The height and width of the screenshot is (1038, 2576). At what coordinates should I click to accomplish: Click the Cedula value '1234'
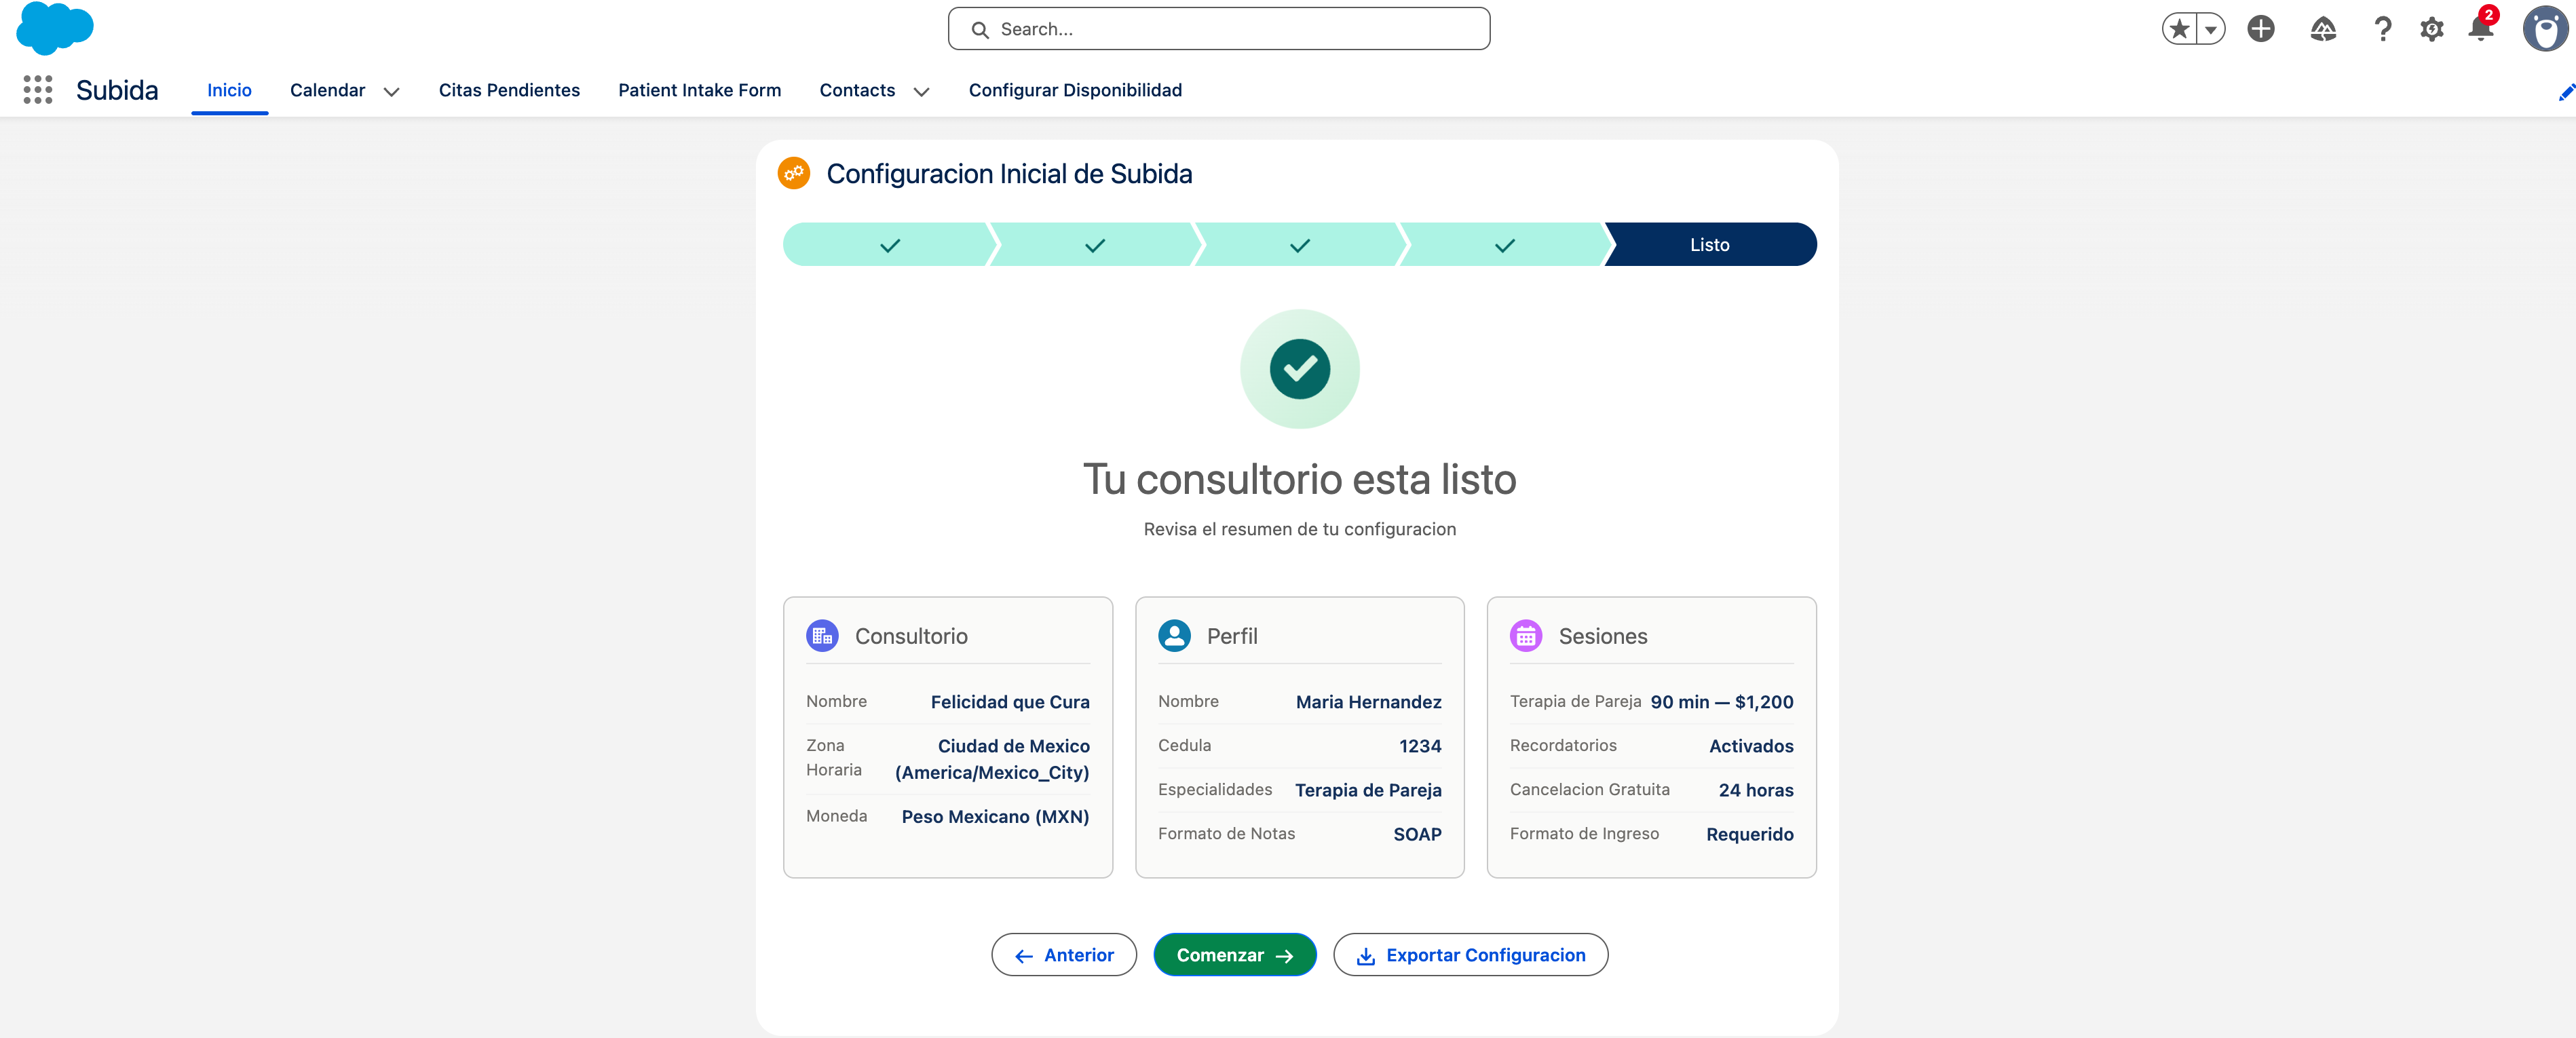coord(1420,746)
